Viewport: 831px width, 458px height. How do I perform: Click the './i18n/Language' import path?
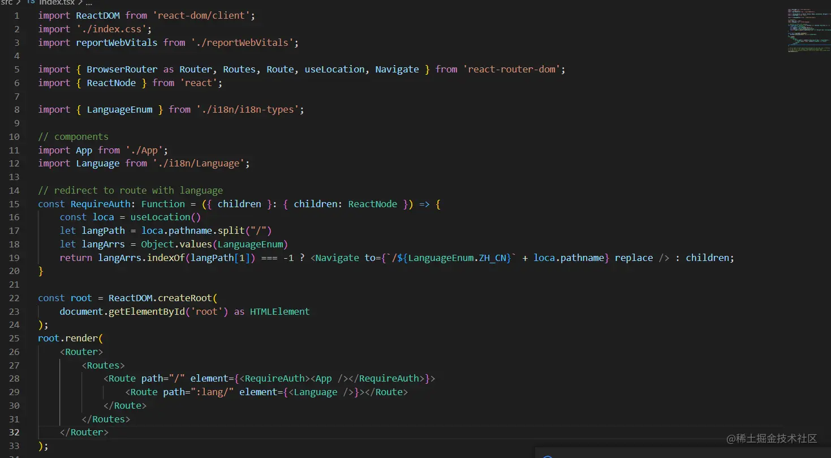point(199,164)
